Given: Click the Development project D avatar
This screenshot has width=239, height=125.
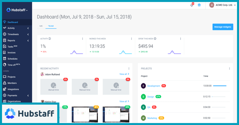Looking at the screenshot, I should tap(143, 86).
